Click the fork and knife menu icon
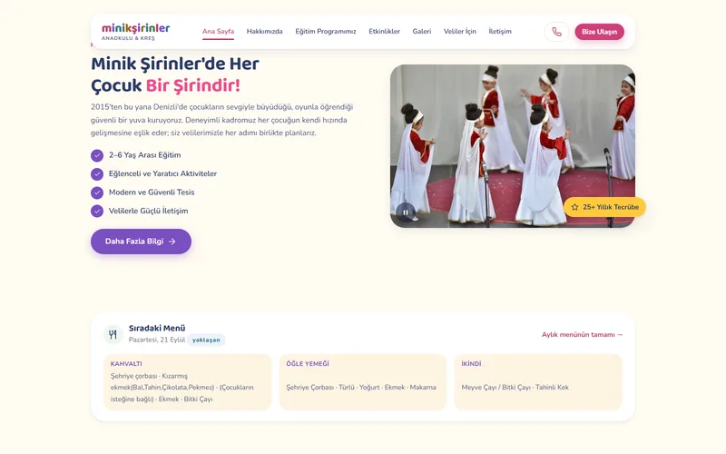Viewport: 726px width, 454px height. click(113, 334)
